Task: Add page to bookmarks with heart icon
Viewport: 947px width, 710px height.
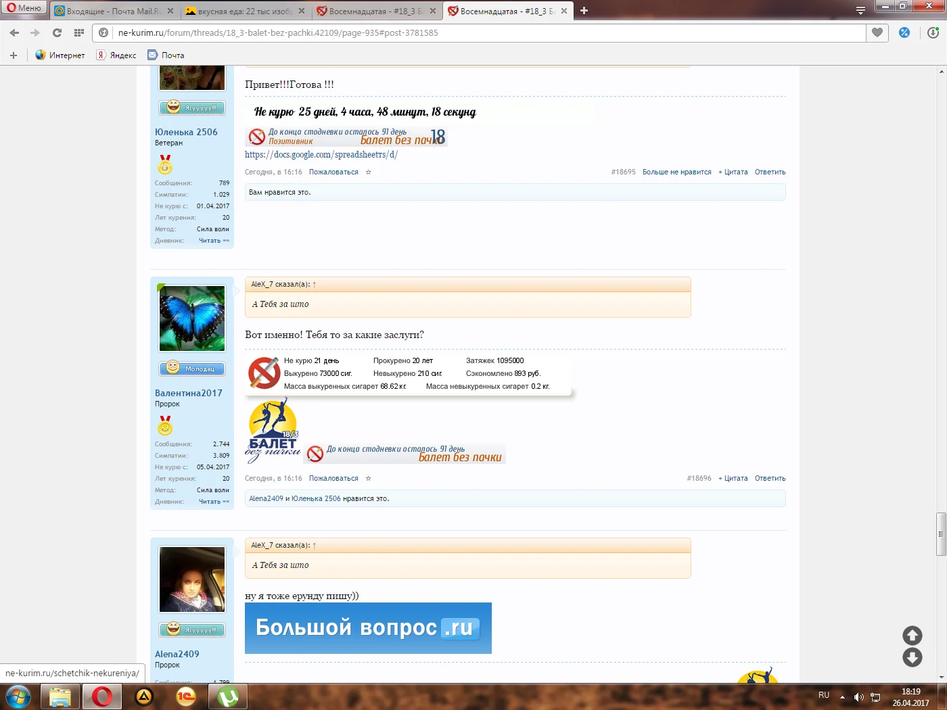Action: point(877,32)
